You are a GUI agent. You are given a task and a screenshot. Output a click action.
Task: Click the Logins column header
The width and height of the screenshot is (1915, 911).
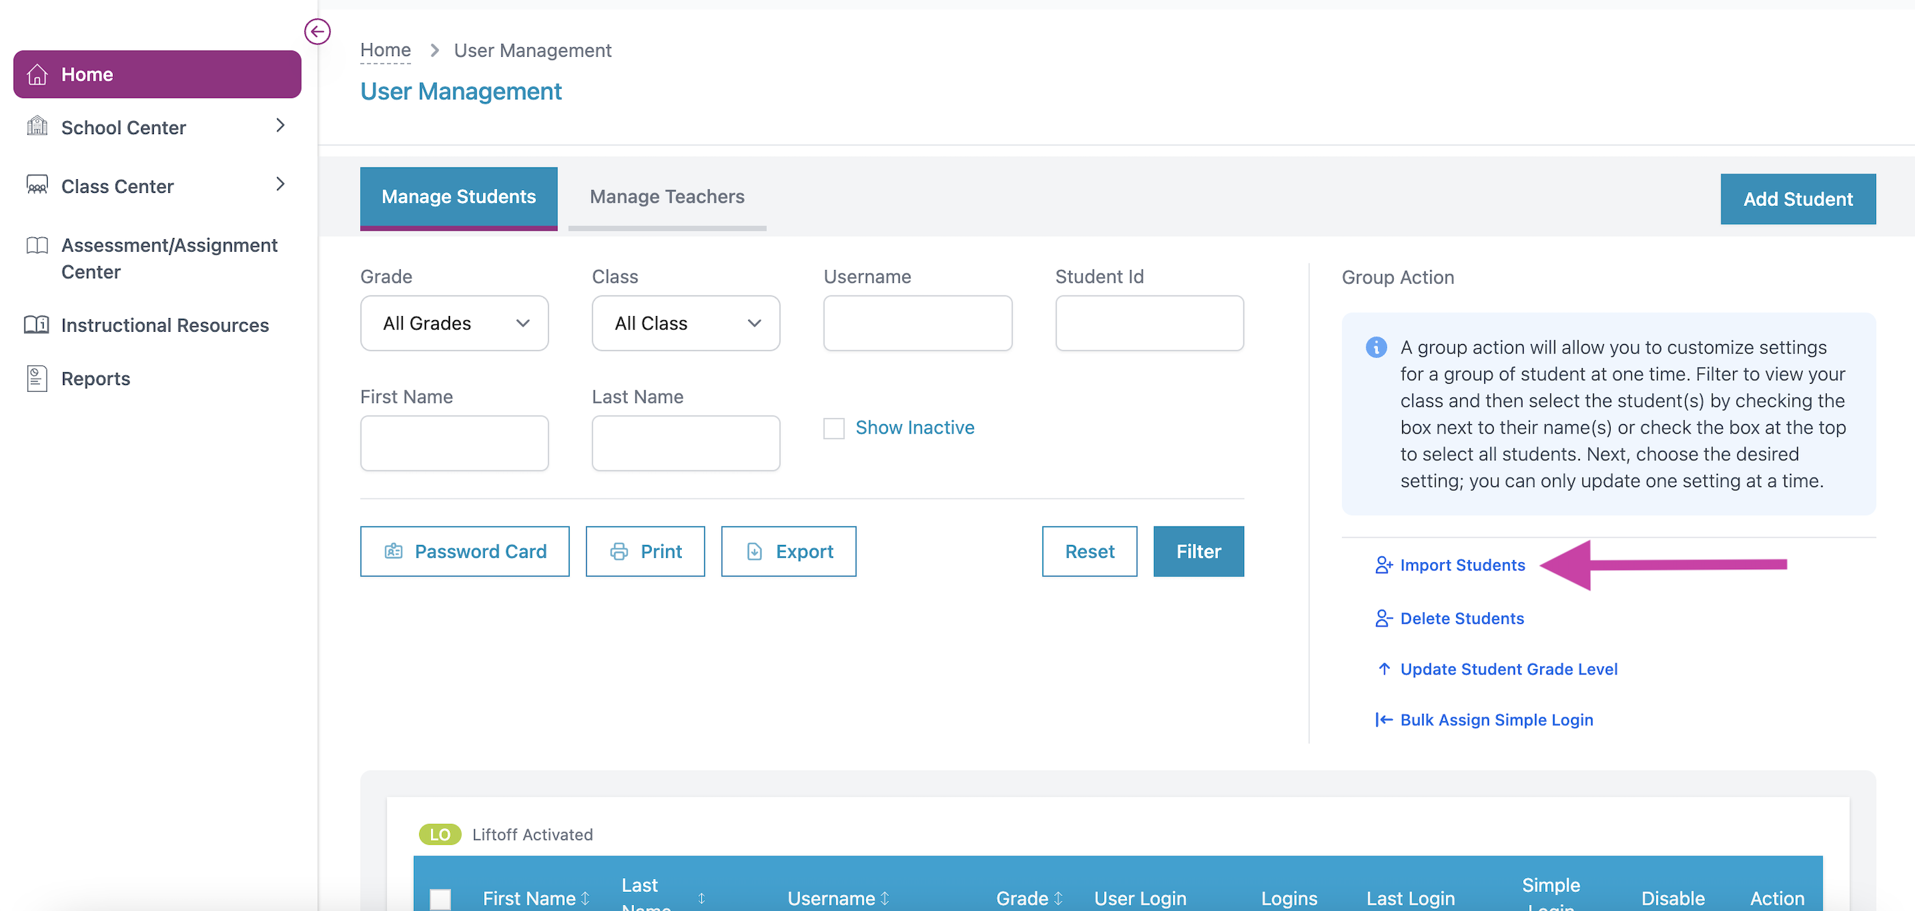(1289, 899)
